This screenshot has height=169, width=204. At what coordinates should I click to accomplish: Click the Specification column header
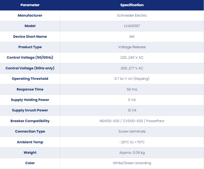click(132, 5)
